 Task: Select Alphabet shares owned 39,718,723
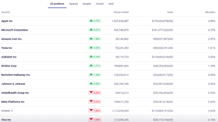[x=122, y=57]
